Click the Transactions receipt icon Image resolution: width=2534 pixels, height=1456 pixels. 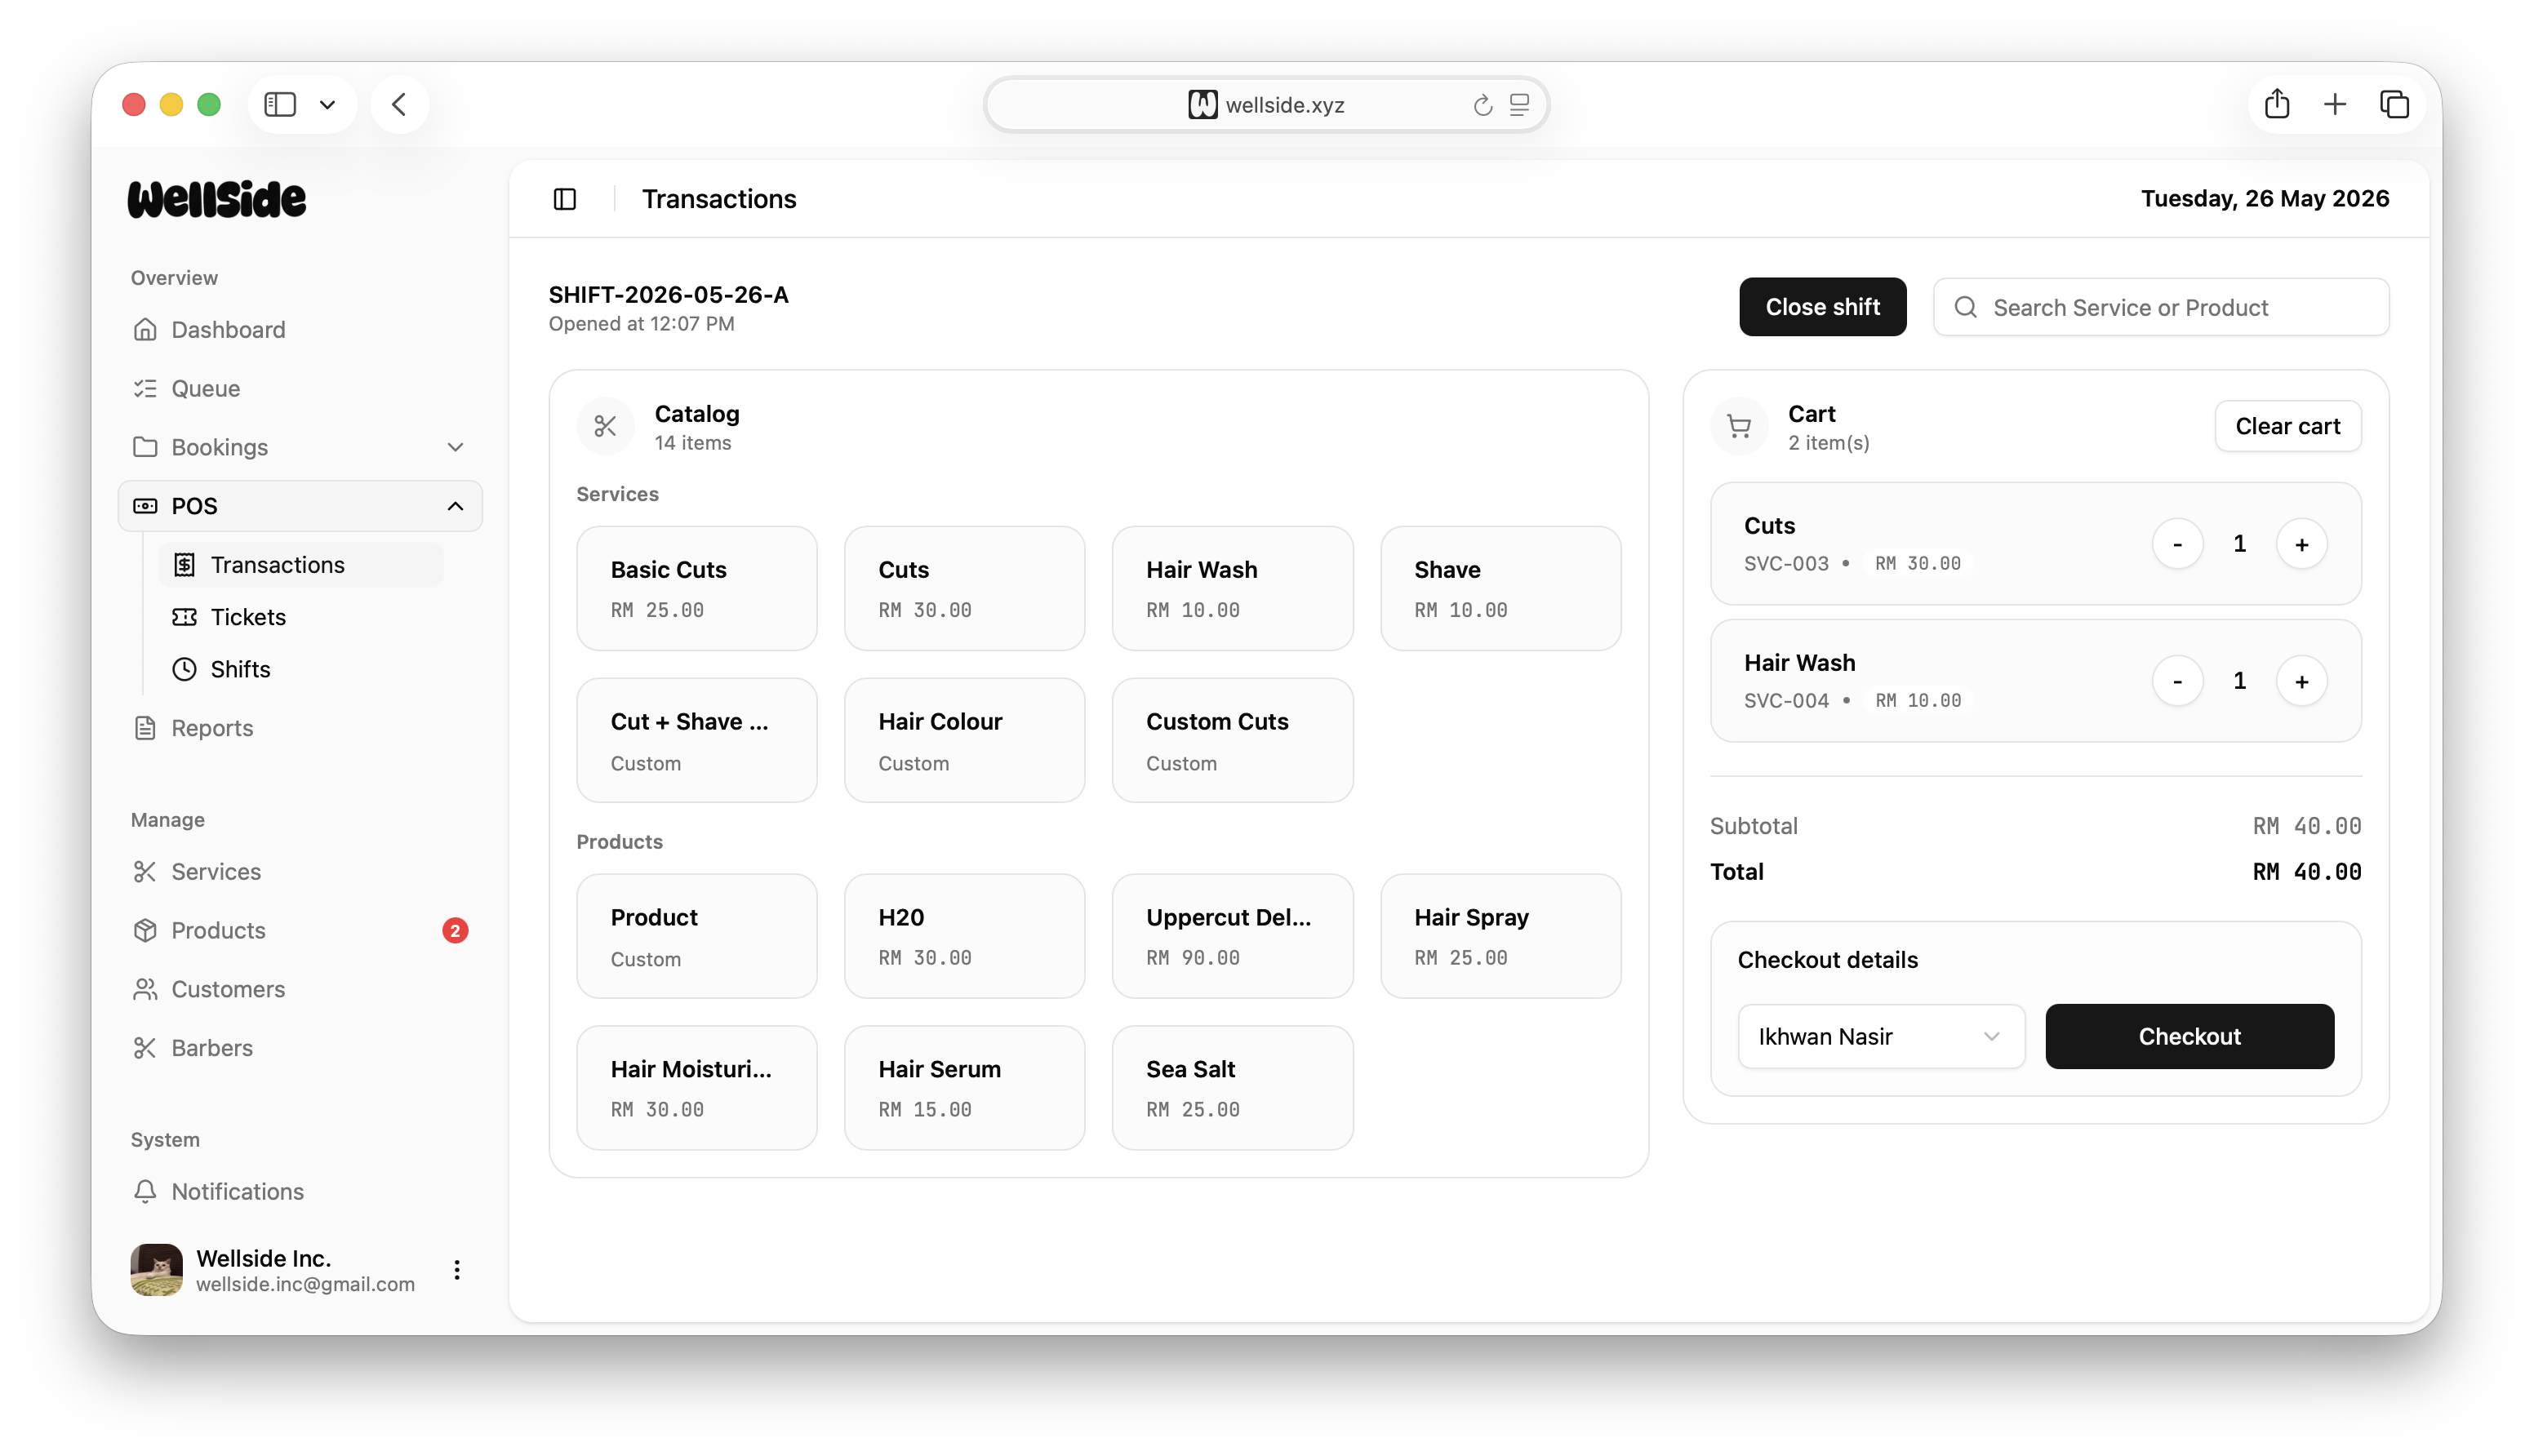[x=184, y=565]
